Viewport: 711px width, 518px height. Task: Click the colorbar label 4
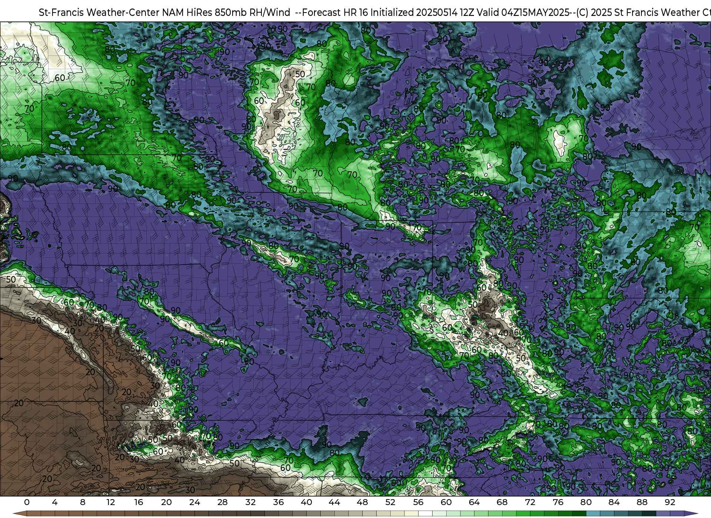point(55,502)
